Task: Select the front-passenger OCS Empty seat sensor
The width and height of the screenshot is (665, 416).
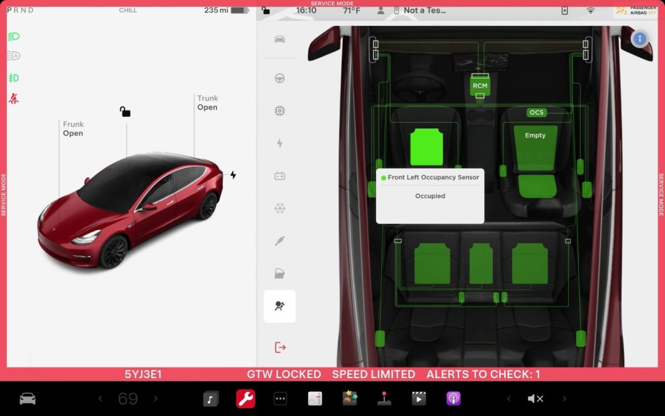Action: (535, 135)
